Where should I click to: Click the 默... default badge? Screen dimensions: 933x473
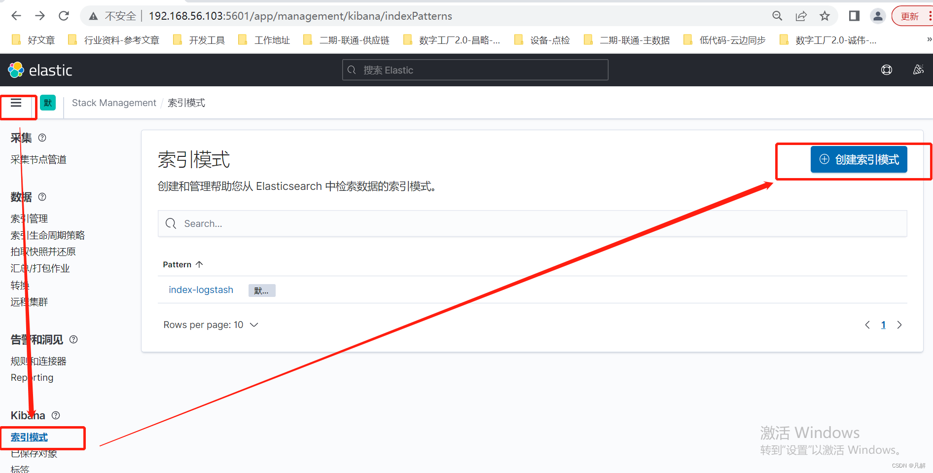[262, 291]
